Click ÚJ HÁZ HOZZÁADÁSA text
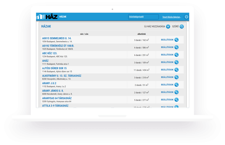225x145 pixels. pos(155,27)
